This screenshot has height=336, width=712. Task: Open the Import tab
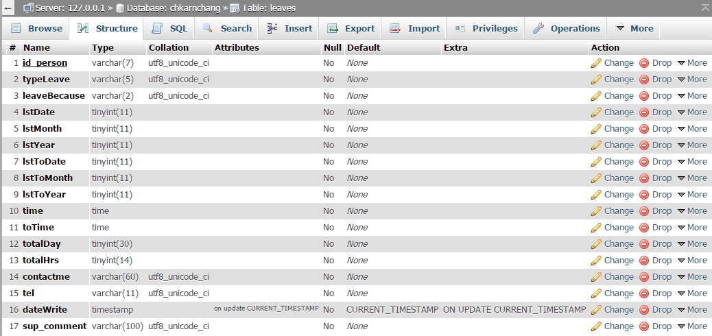pos(414,29)
